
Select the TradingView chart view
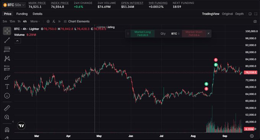tap(211, 14)
